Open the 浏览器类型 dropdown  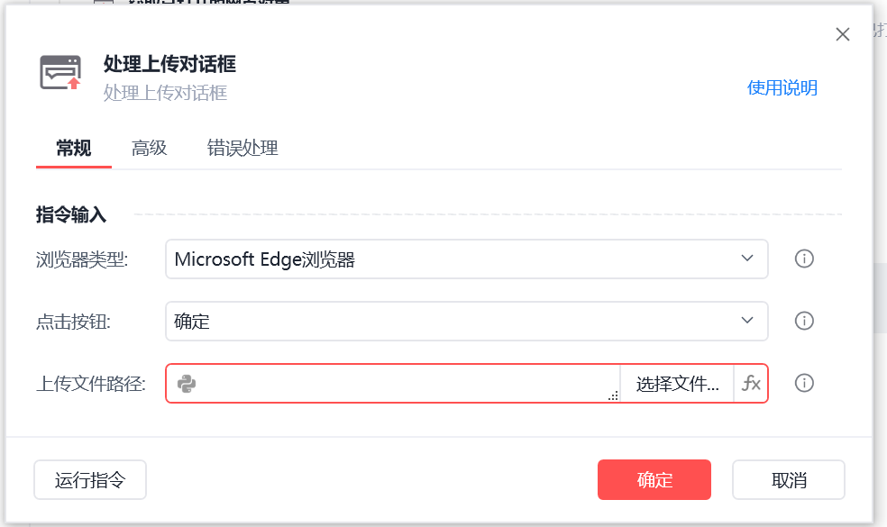pyautogui.click(x=466, y=259)
